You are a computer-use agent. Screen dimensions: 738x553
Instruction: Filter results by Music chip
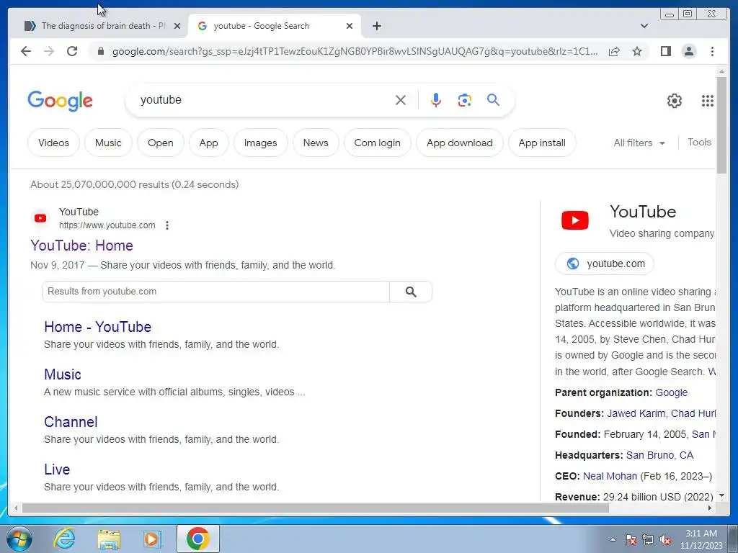[x=108, y=143]
